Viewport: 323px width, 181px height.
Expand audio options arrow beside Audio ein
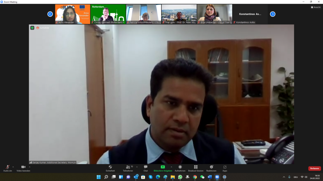tap(13, 167)
